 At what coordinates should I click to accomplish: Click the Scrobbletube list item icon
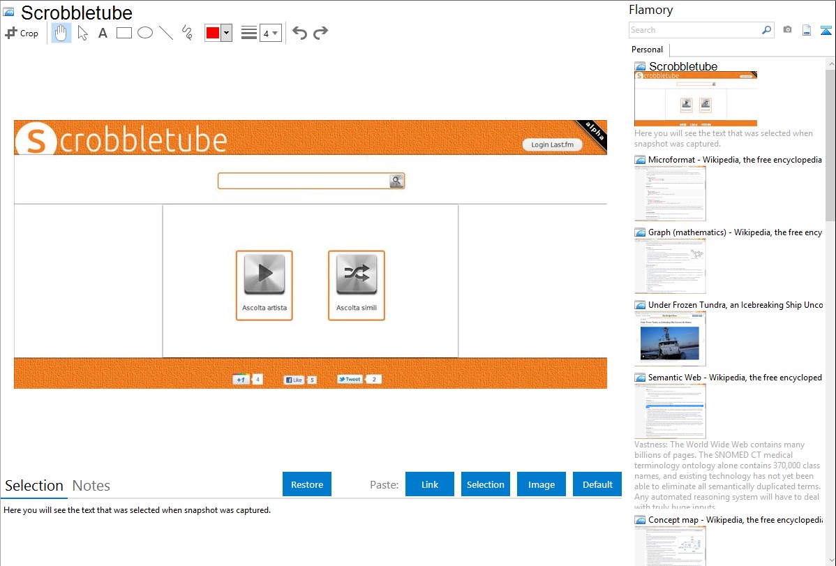640,67
